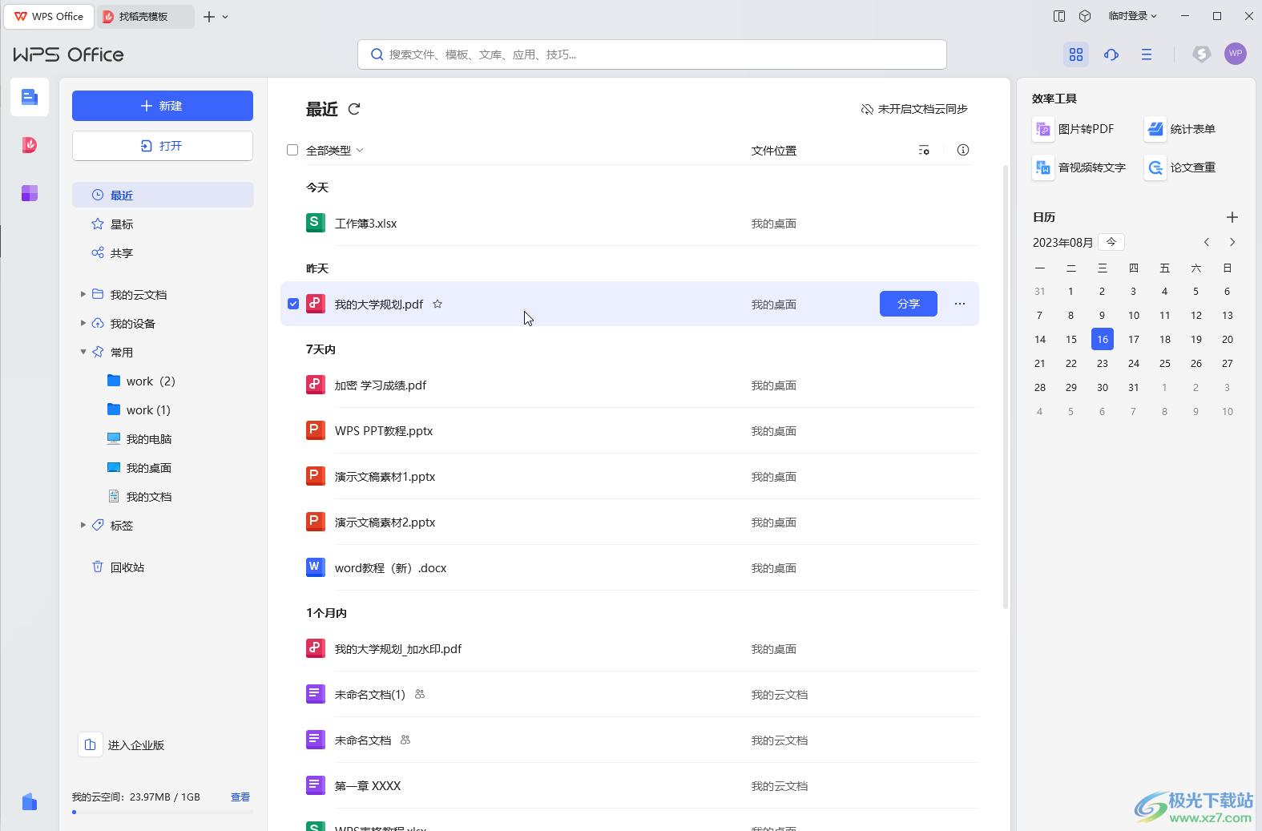The image size is (1262, 831).
Task: Click 进入企业版 button
Action: (x=122, y=744)
